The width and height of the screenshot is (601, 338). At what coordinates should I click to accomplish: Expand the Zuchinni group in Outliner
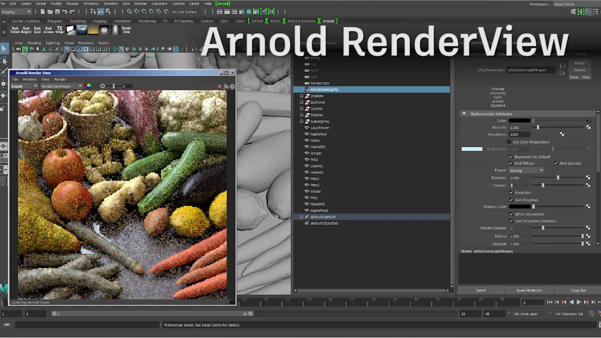301,102
